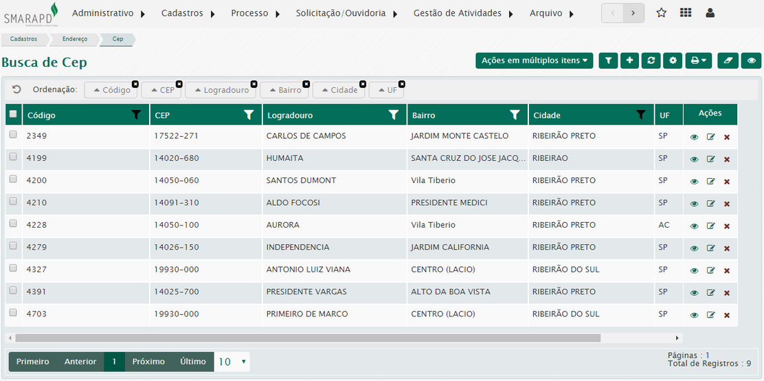The height and width of the screenshot is (381, 764).
Task: Open the print options dropdown
Action: point(699,61)
